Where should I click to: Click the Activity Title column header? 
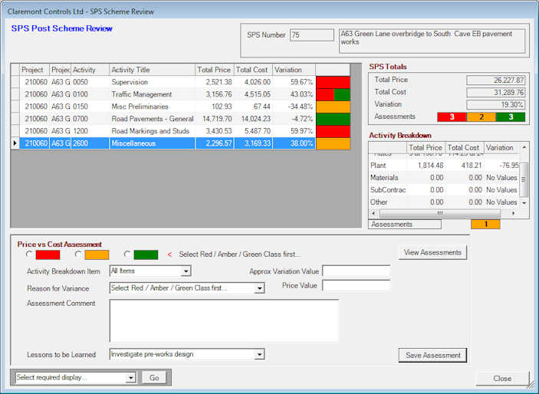point(152,70)
